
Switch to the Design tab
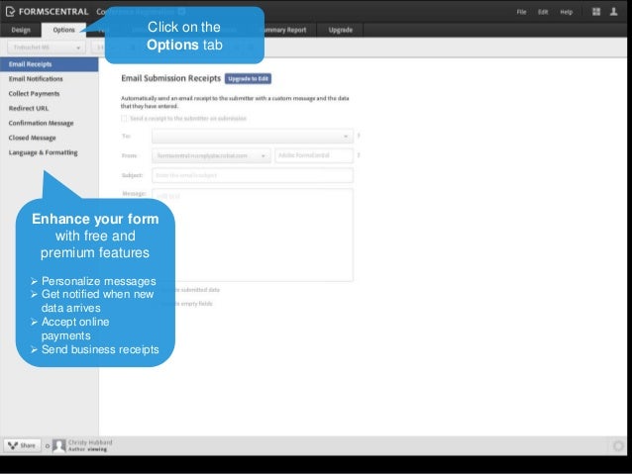(21, 30)
